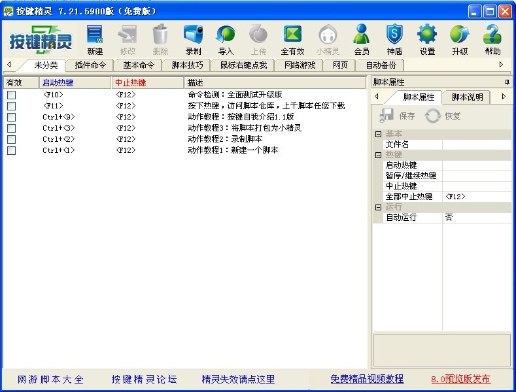Tick checkbox for Ctrl+<3> script
This screenshot has width=516, height=392.
point(12,128)
